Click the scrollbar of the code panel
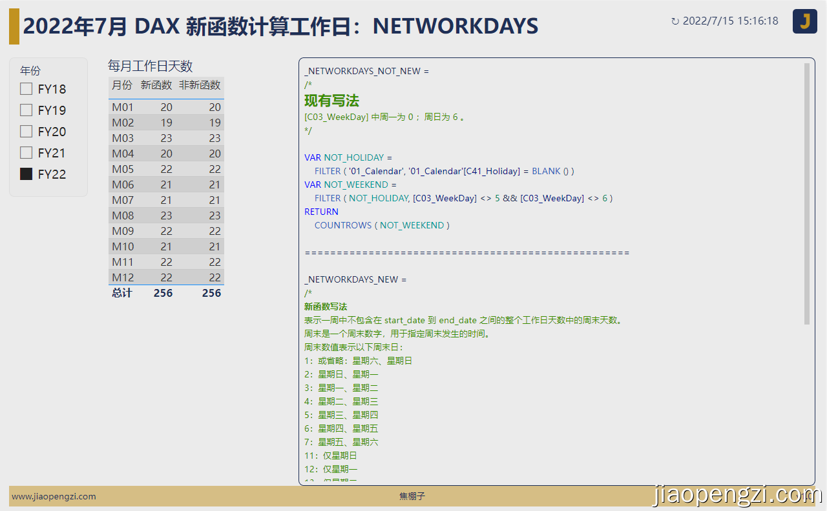Viewport: 827px width, 511px height. [807, 194]
